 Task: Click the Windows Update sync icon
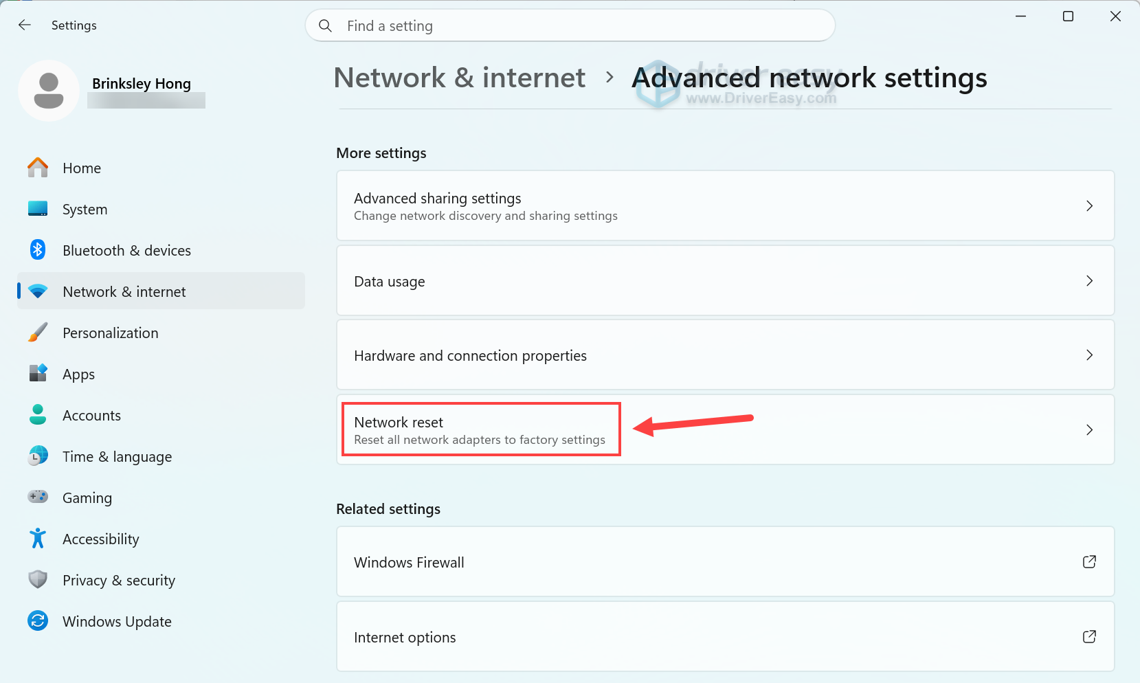38,621
